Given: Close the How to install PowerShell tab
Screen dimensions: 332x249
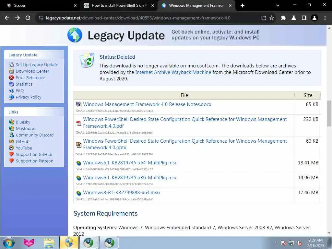Looking at the screenshot, I should pos(153,6).
